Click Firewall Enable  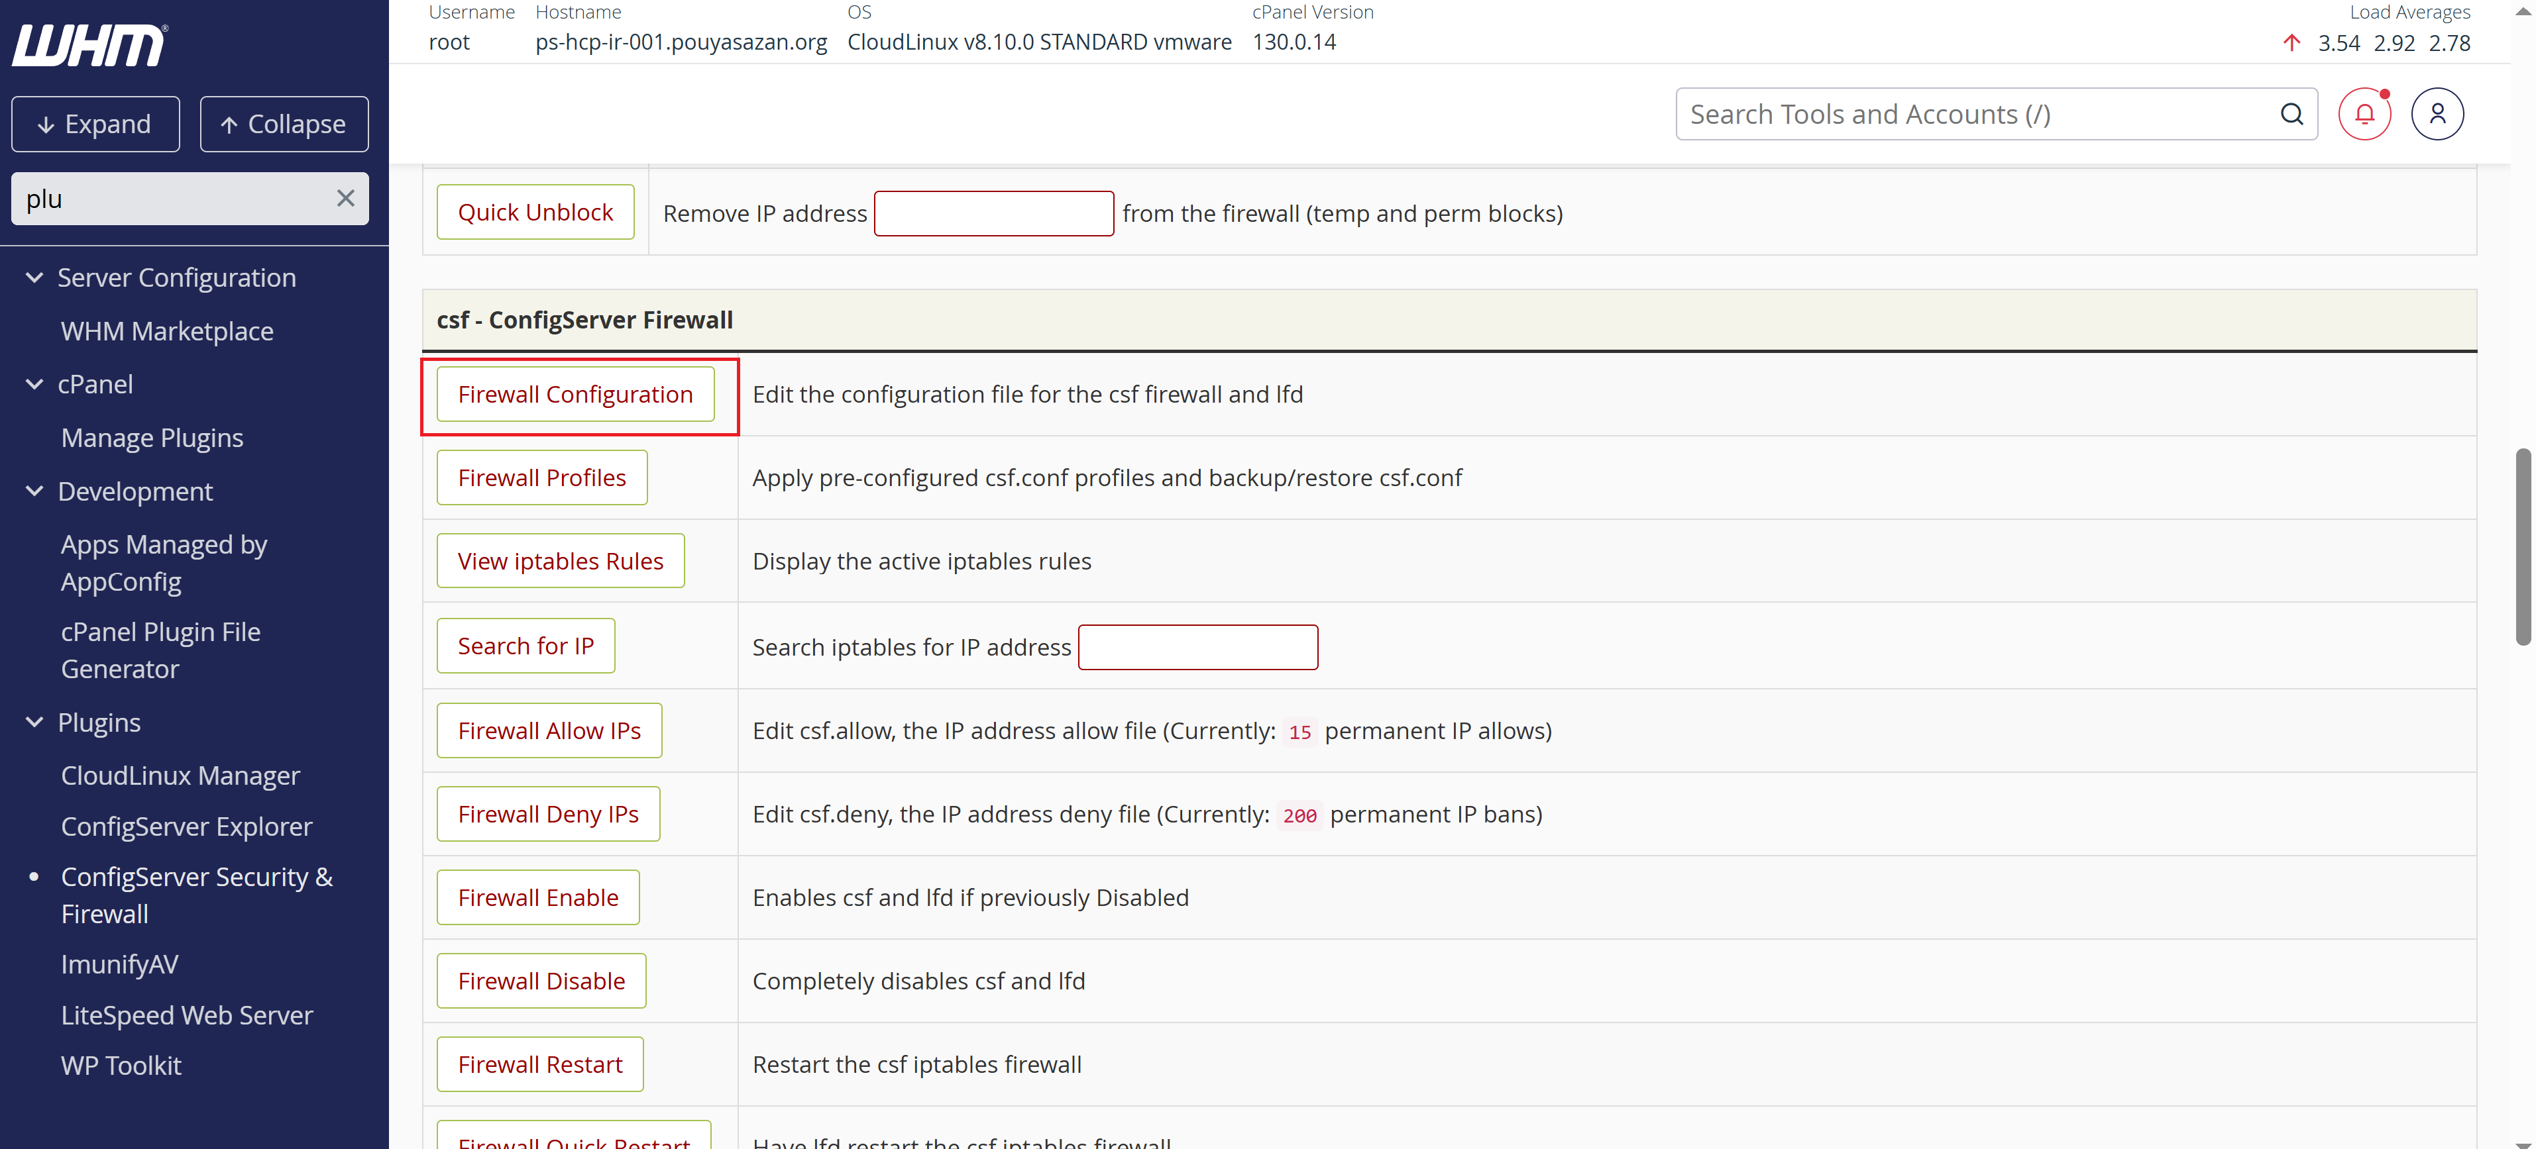point(537,897)
